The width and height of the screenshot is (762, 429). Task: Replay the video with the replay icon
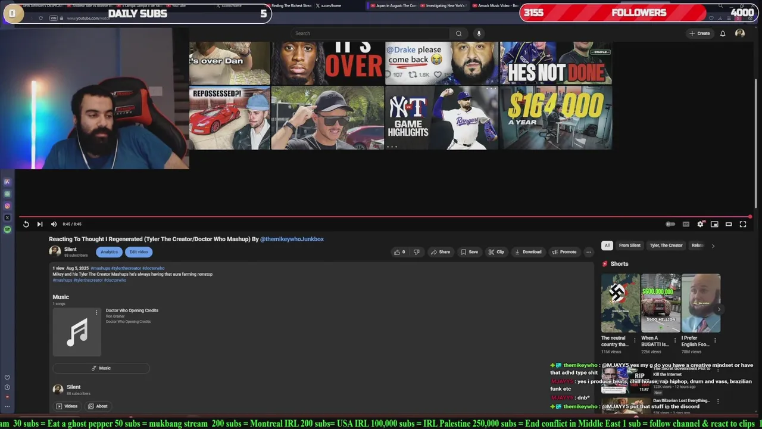tap(26, 224)
